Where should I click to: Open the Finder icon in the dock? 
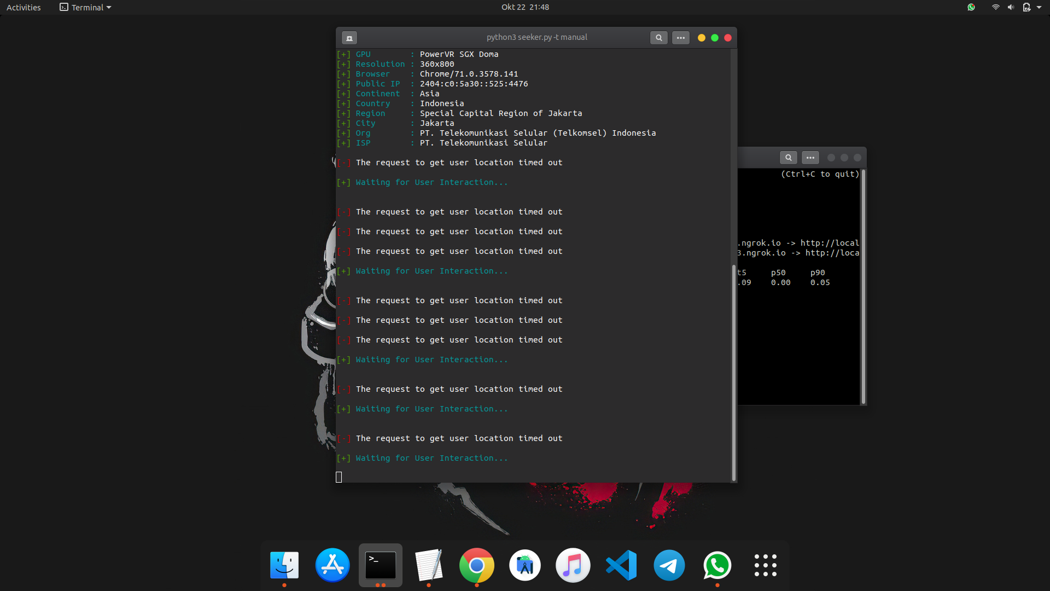[x=284, y=565]
